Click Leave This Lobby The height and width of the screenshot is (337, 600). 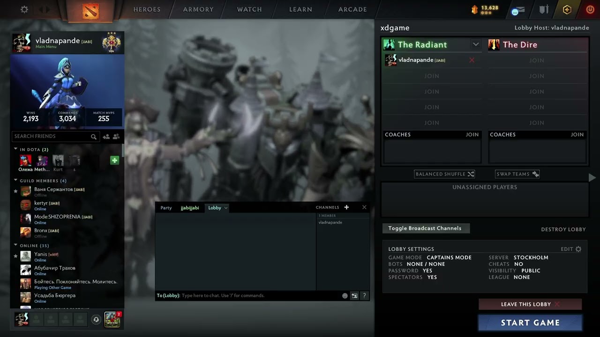pyautogui.click(x=530, y=304)
